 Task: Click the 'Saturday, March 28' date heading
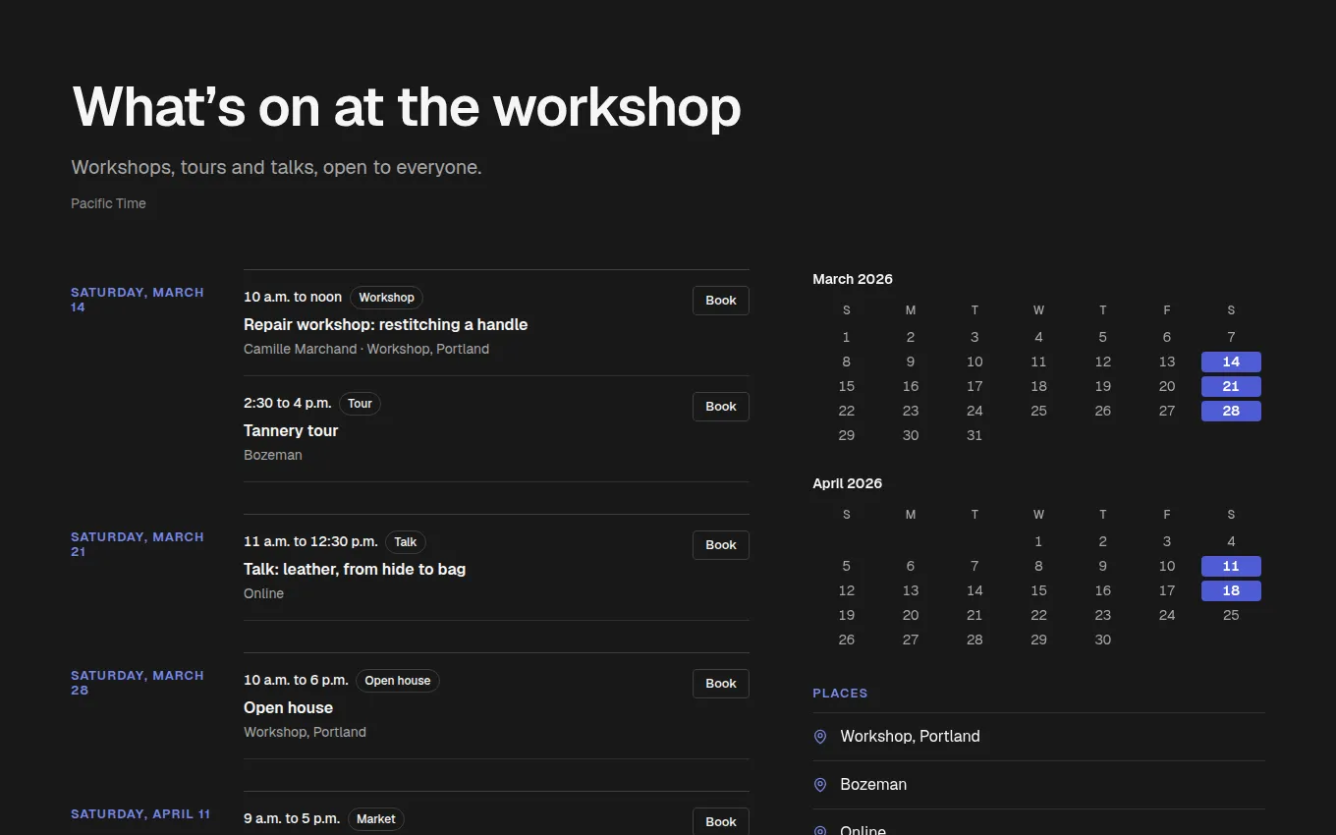(138, 683)
